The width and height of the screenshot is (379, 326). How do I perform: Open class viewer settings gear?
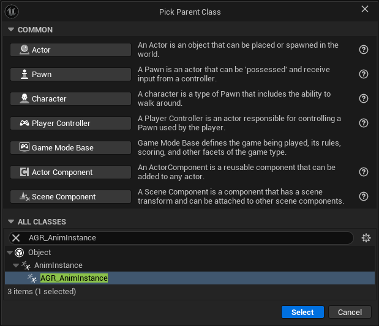point(366,238)
